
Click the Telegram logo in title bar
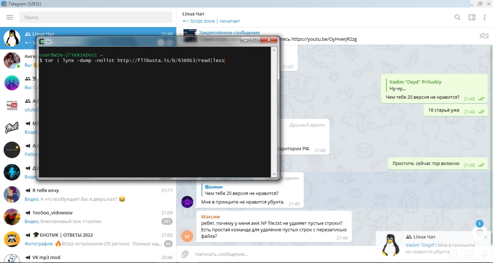point(3,4)
